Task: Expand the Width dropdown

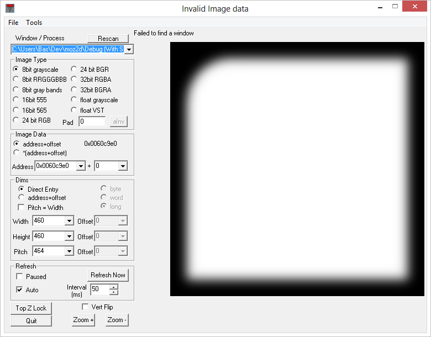Action: pyautogui.click(x=69, y=221)
